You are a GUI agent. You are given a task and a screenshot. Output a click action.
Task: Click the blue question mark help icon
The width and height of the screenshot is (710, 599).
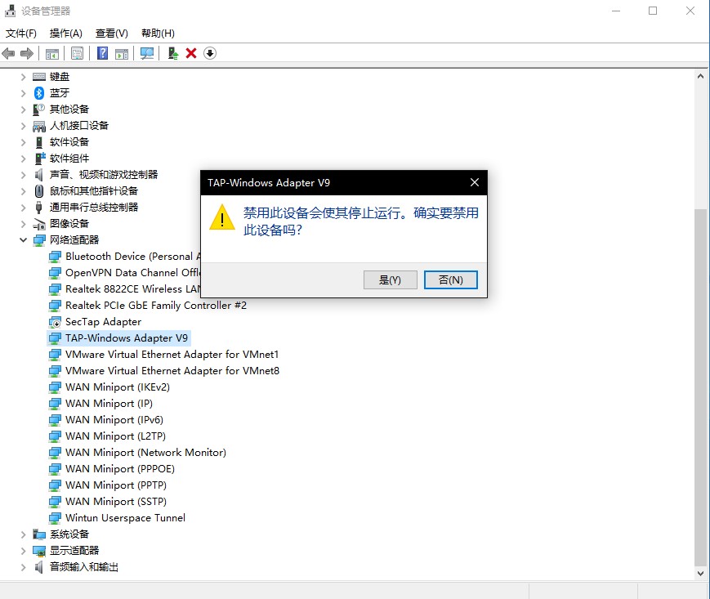click(103, 53)
